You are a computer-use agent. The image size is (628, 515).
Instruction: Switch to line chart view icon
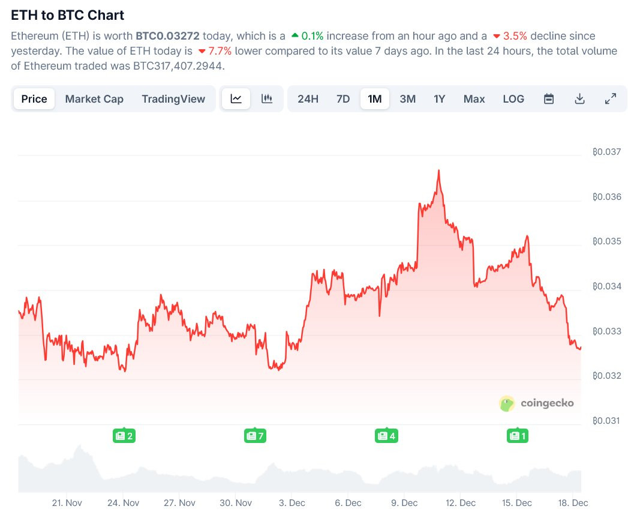pos(236,98)
